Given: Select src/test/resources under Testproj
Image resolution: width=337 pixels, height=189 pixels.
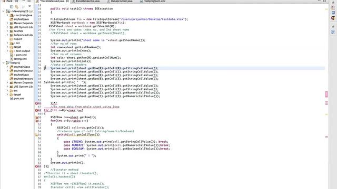Looking at the screenshot, I should [23, 79].
